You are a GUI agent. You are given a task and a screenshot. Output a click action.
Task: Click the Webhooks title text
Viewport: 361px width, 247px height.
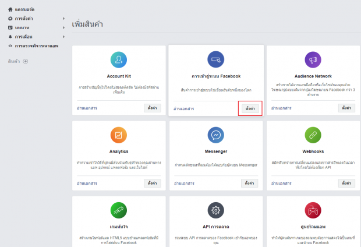tap(313, 151)
